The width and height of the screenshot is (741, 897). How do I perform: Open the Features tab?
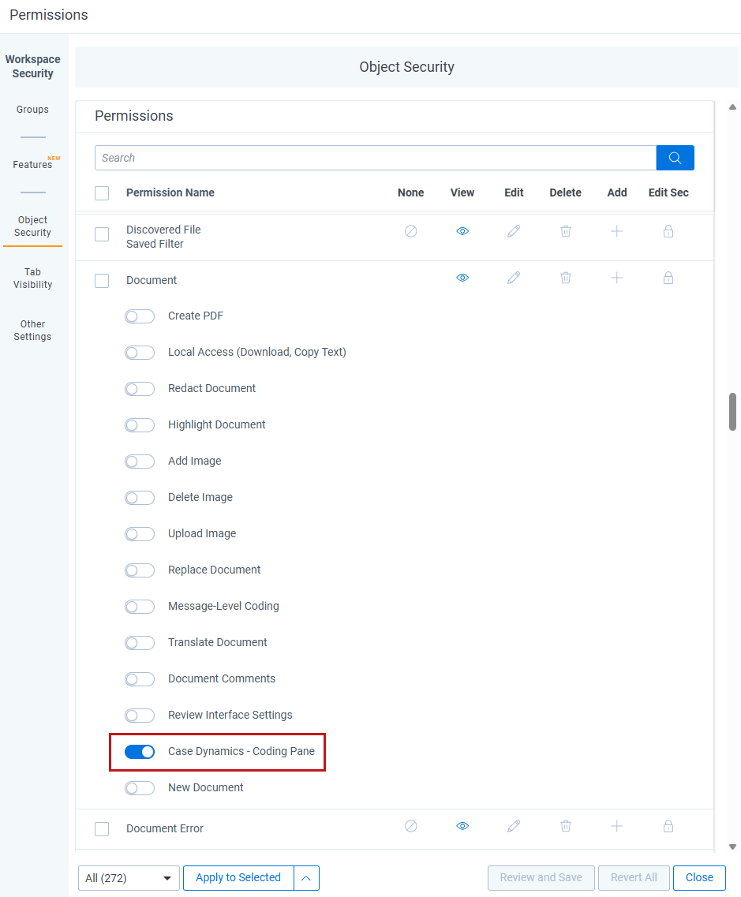point(32,165)
